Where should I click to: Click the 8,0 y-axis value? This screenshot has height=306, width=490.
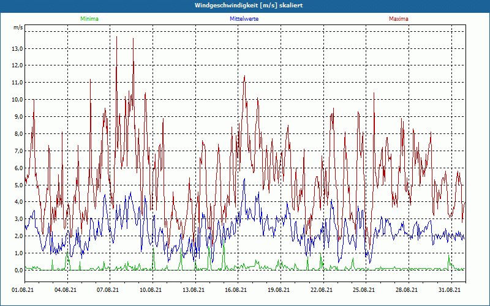[18, 134]
